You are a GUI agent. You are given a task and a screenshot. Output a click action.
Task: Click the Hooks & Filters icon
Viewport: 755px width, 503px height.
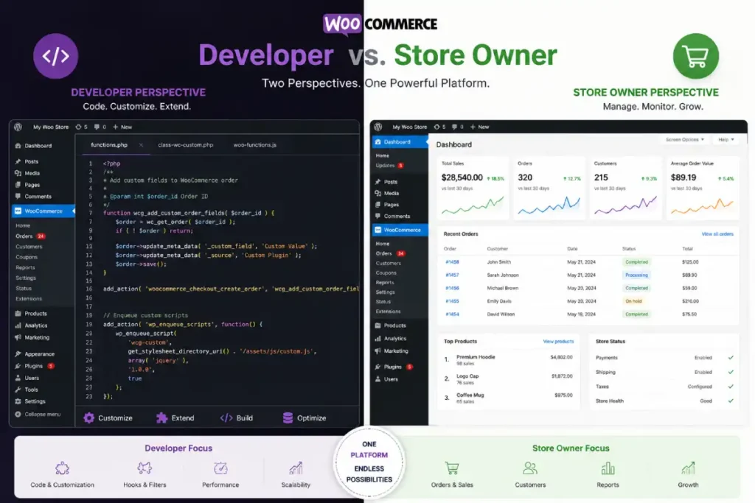tap(145, 468)
